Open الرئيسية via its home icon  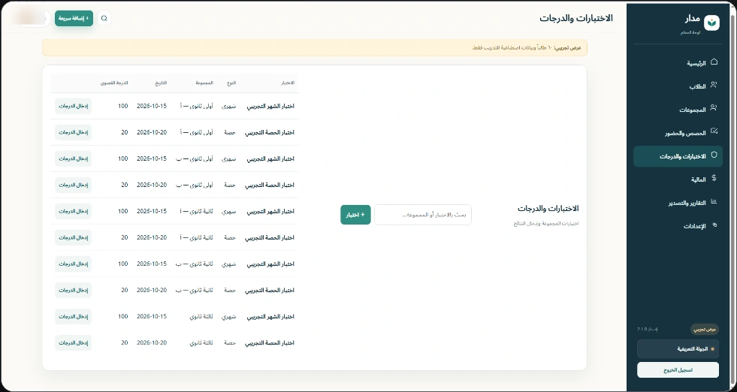point(714,62)
